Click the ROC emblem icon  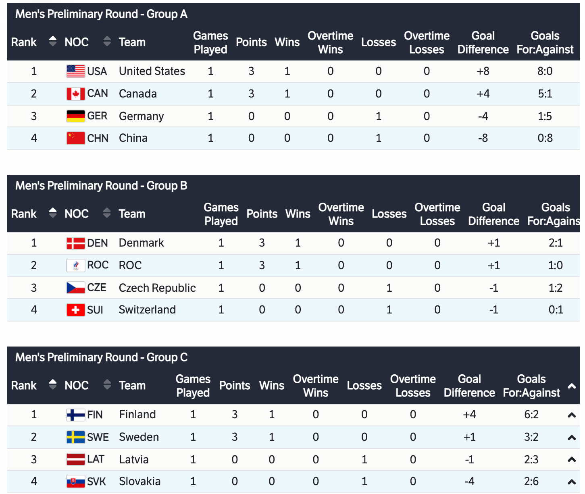click(x=75, y=266)
